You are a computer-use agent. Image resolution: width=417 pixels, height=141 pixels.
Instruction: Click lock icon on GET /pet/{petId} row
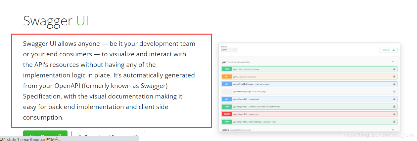click(394, 99)
